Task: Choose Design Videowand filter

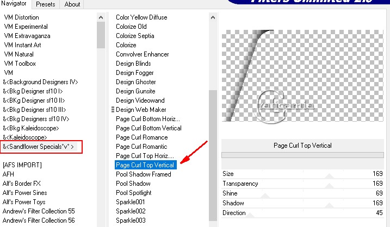Action: pyautogui.click(x=140, y=100)
